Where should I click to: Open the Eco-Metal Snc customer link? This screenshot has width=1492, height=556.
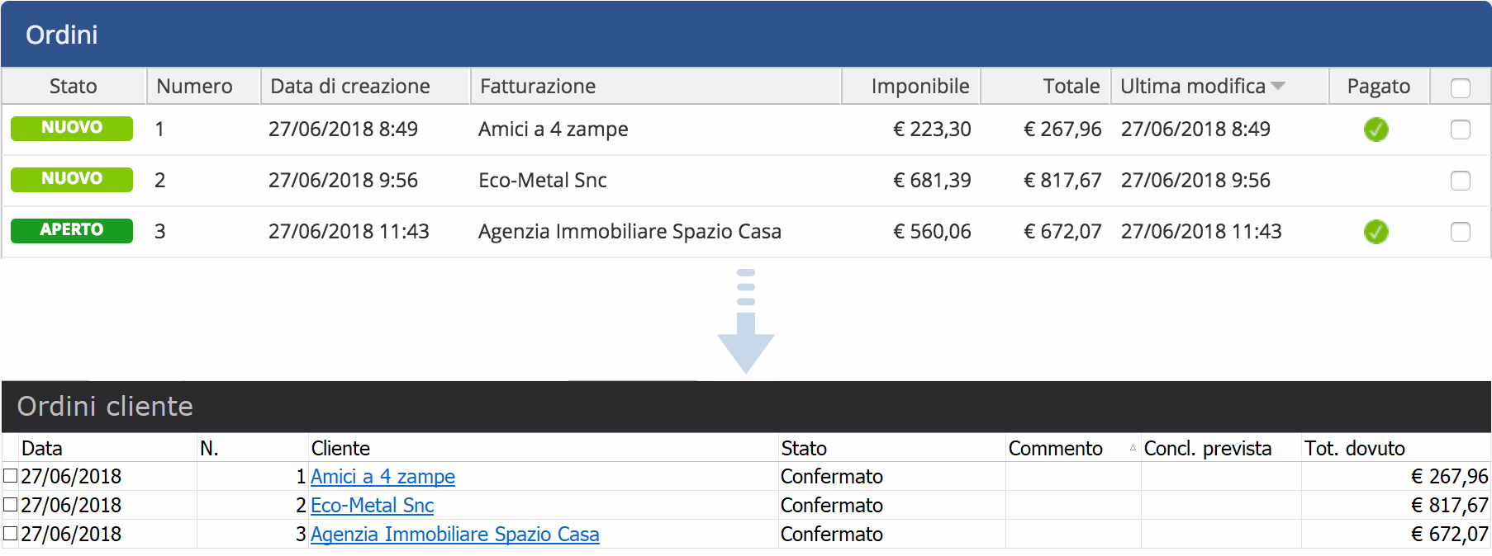(372, 506)
